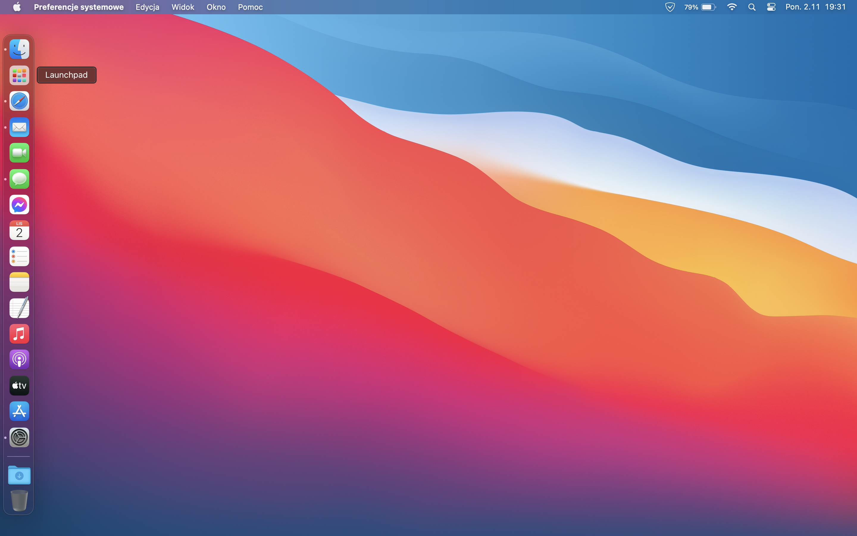The height and width of the screenshot is (536, 857).
Task: Open the Podcasts app icon
Action: 19,360
